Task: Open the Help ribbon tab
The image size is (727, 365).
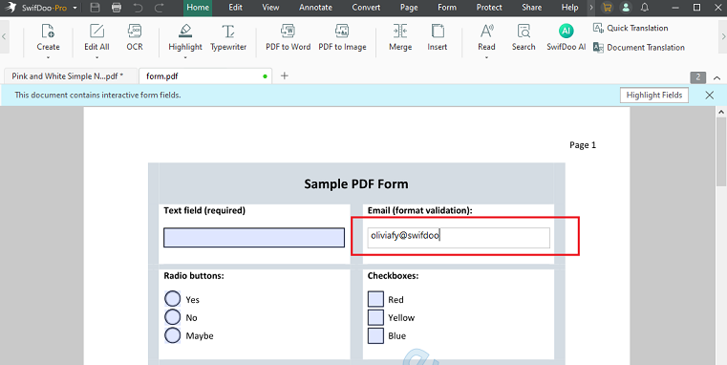Action: click(x=569, y=8)
